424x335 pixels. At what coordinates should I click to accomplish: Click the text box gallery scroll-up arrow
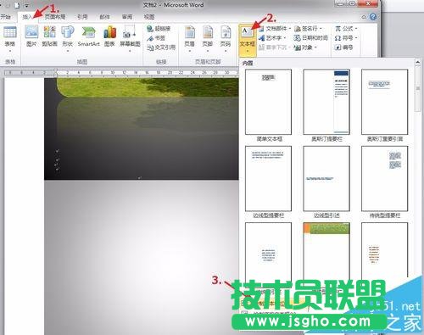pos(417,62)
